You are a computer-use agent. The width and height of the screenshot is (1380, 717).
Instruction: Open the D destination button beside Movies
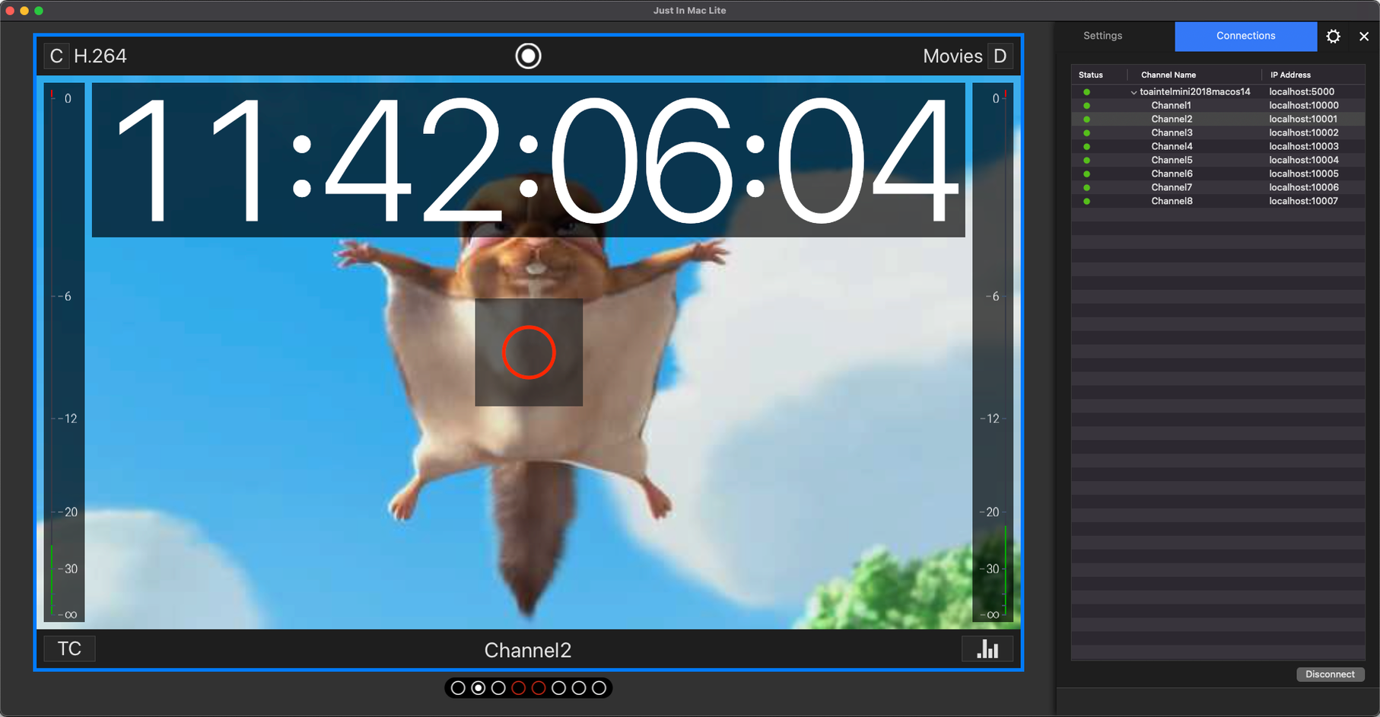click(1000, 56)
